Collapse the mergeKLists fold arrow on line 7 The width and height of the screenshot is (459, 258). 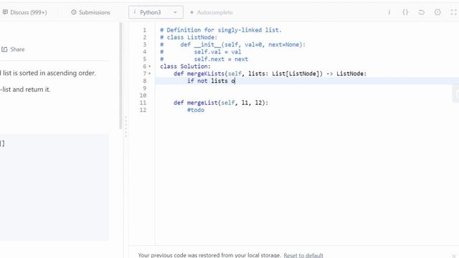[150, 74]
